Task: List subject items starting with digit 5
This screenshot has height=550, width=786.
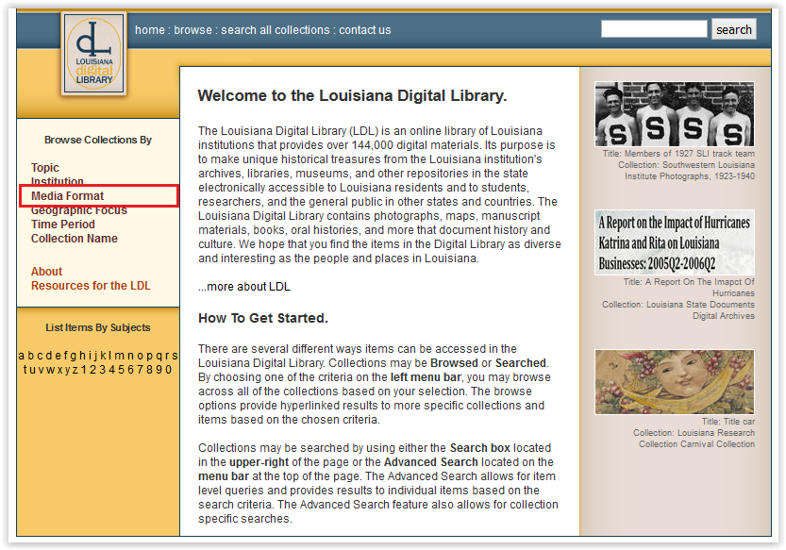Action: click(122, 370)
